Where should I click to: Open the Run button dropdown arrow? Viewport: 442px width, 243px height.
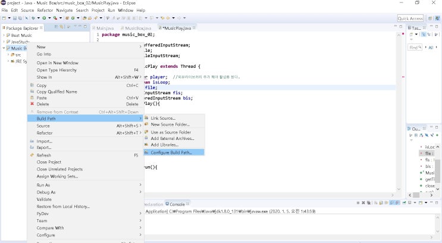click(49, 18)
